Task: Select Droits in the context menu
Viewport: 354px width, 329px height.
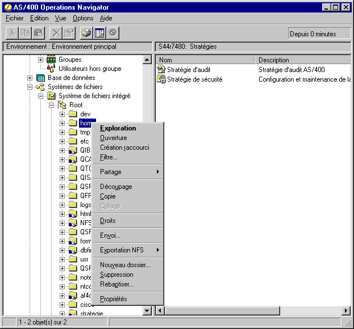Action: 127,221
